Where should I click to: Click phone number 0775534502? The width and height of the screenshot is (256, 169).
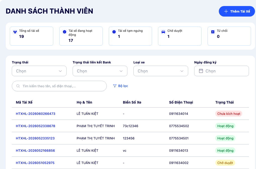[x=179, y=126]
